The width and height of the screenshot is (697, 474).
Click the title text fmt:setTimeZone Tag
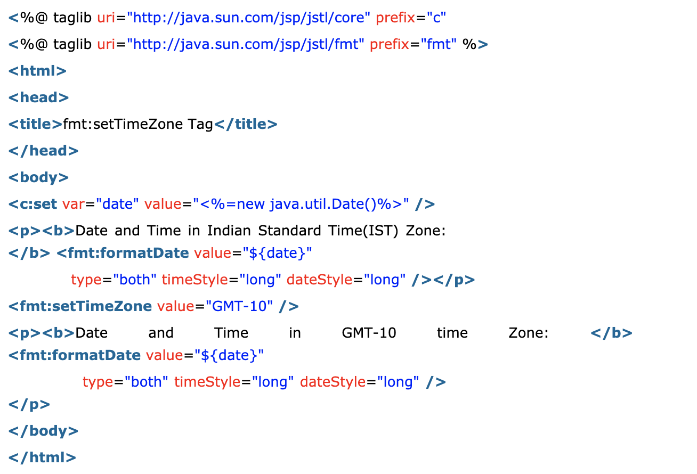click(138, 124)
